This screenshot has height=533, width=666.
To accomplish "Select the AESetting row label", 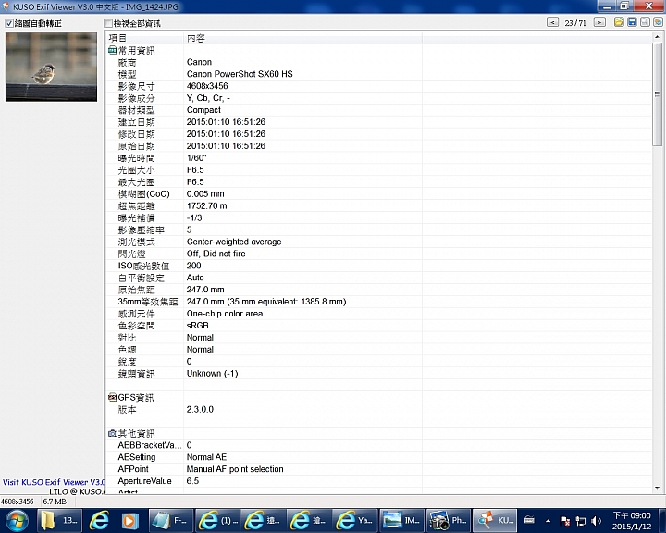I will point(137,457).
